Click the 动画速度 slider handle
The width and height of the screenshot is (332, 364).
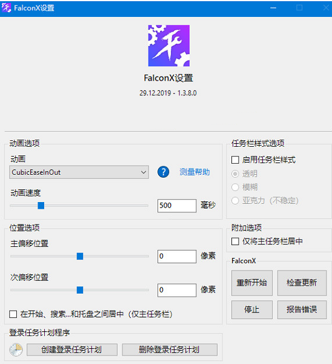(x=41, y=206)
